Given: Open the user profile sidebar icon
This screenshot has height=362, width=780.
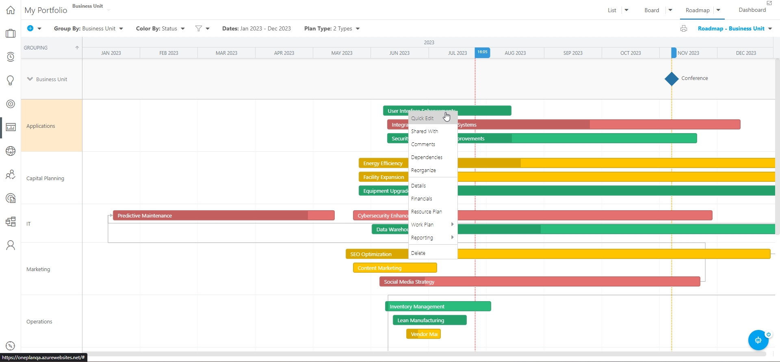Looking at the screenshot, I should coord(11,245).
